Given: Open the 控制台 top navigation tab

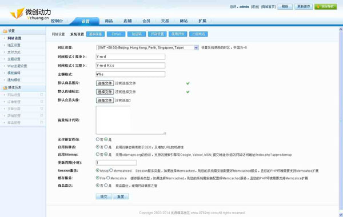Looking at the screenshot, I should (57, 21).
